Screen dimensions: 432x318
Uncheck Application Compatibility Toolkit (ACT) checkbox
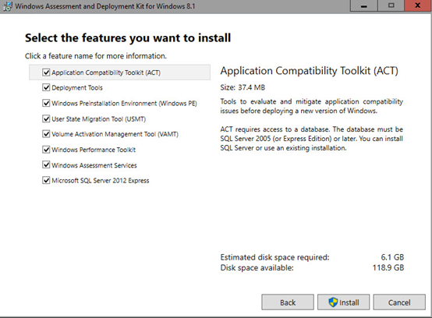(46, 72)
